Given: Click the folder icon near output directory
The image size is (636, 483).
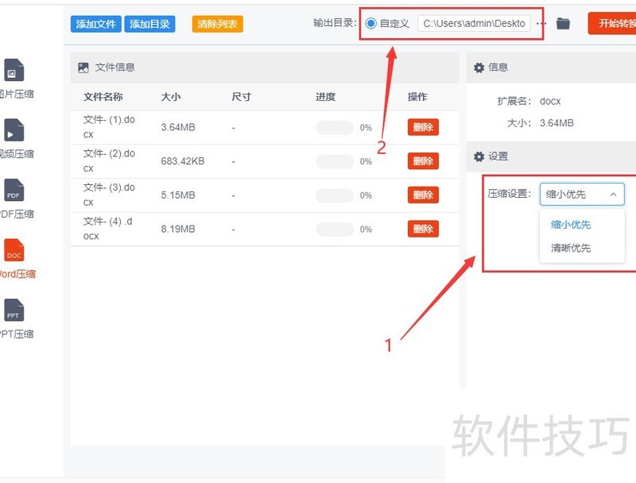Looking at the screenshot, I should click(x=564, y=23).
